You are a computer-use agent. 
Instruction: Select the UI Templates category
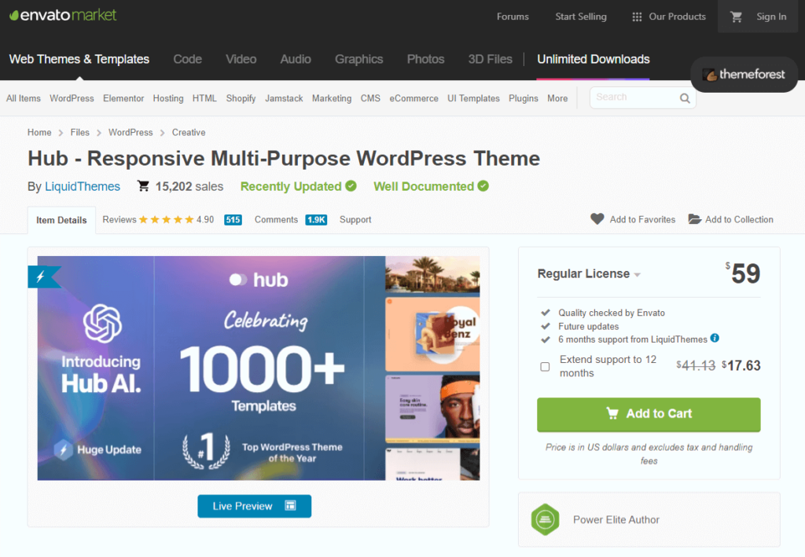click(473, 98)
